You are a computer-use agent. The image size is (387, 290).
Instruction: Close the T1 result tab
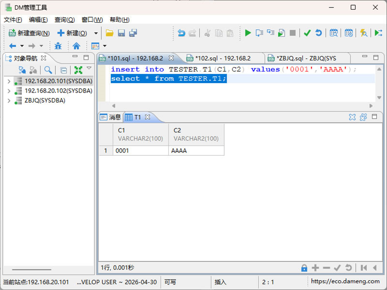point(147,117)
